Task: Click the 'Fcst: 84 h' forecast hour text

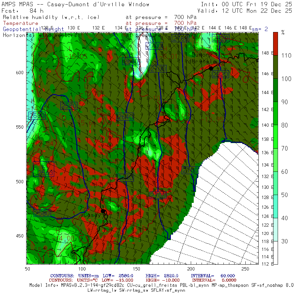Action: click(x=23, y=11)
